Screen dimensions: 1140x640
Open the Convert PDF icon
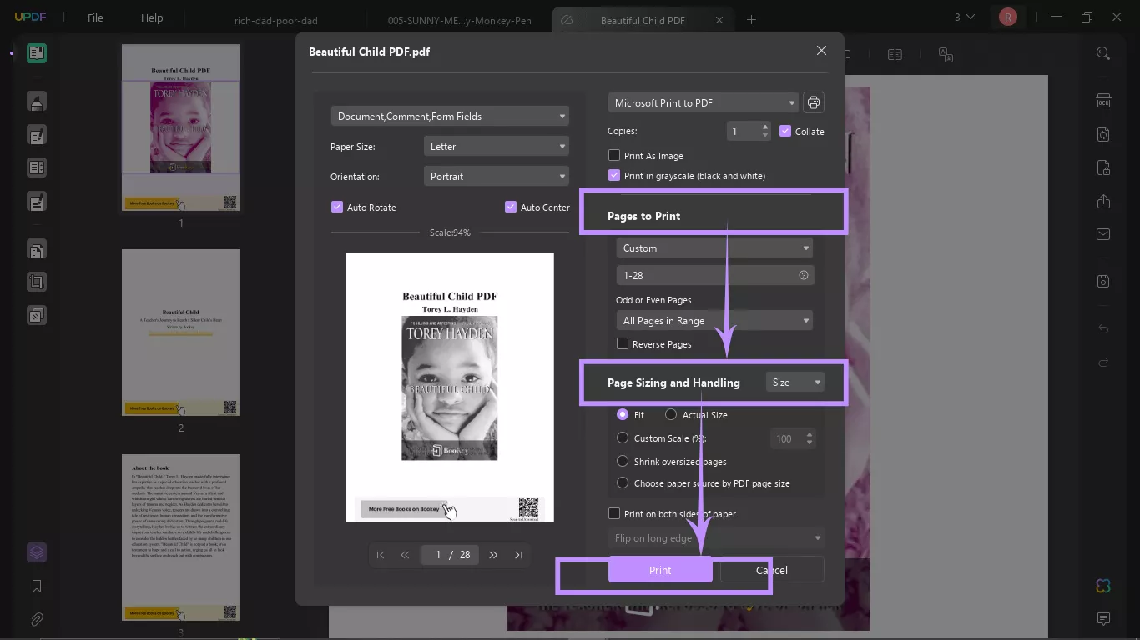tap(1103, 134)
